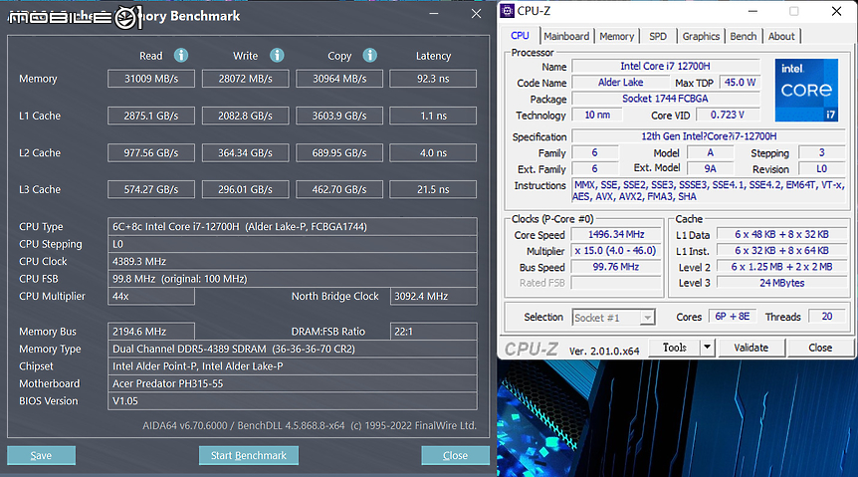Viewport: 858px width, 477px height.
Task: Click the Close button in AIDA64 benchmark
Action: (x=455, y=455)
